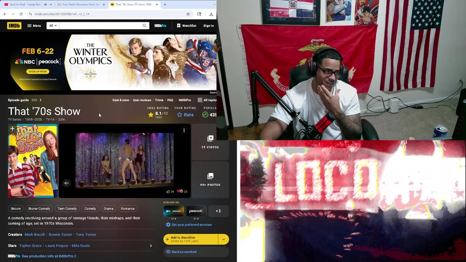Reload the page with refresh icon
This screenshot has height=262, width=466.
(x=21, y=14)
